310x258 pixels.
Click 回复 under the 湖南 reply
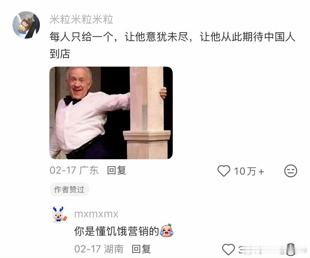[x=141, y=249]
